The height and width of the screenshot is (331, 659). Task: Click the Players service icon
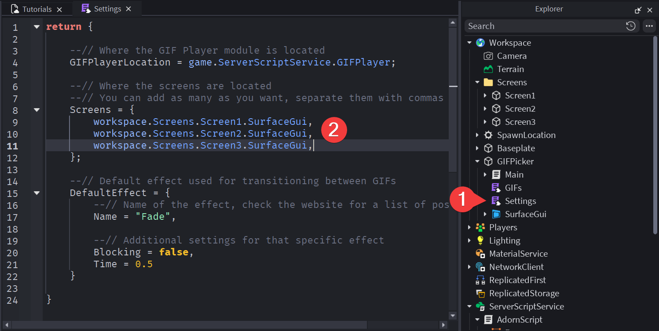click(481, 227)
